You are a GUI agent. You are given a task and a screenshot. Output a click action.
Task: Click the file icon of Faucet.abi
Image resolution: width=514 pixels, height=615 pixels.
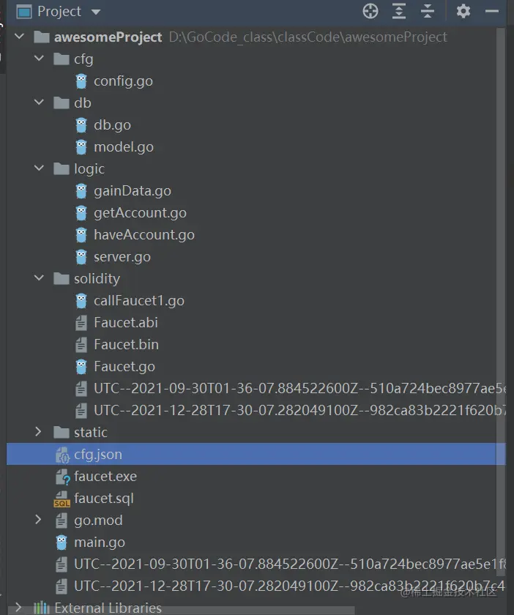[81, 322]
